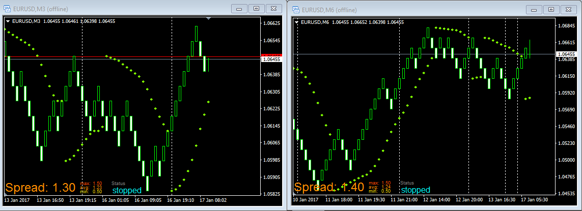Click the chart icon in the EURUSD,M6 title bar
The image size is (582, 211).
coord(296,10)
